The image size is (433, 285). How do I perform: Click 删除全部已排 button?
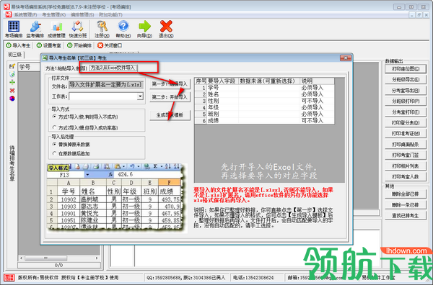(406, 194)
